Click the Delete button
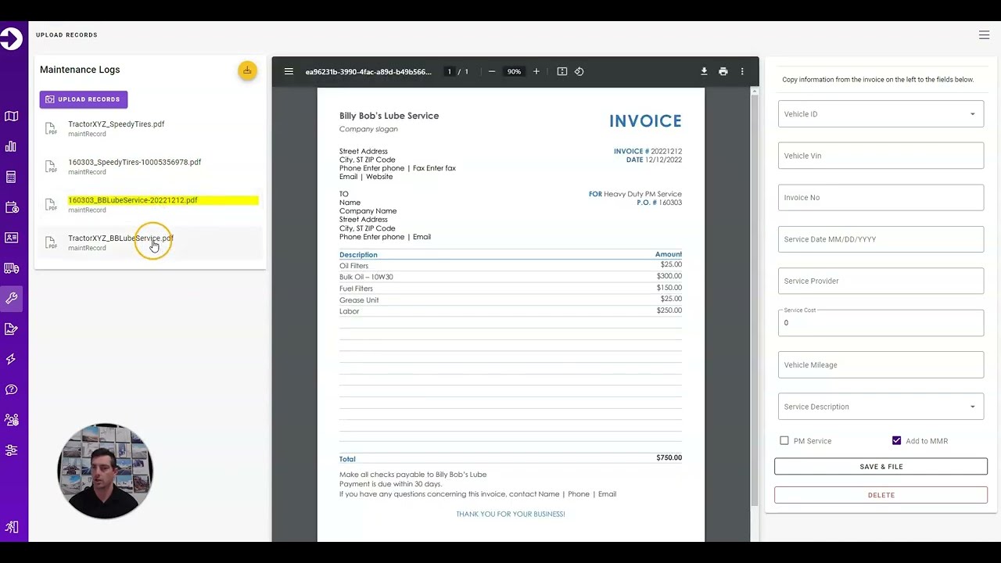 pyautogui.click(x=881, y=495)
